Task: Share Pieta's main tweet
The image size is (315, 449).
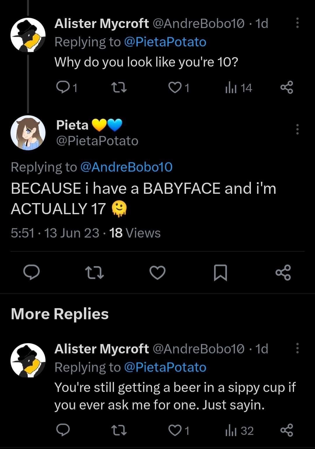Action: pos(283,272)
